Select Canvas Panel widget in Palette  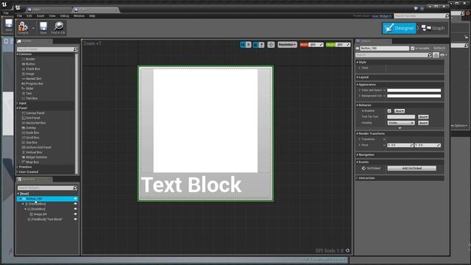(33, 113)
